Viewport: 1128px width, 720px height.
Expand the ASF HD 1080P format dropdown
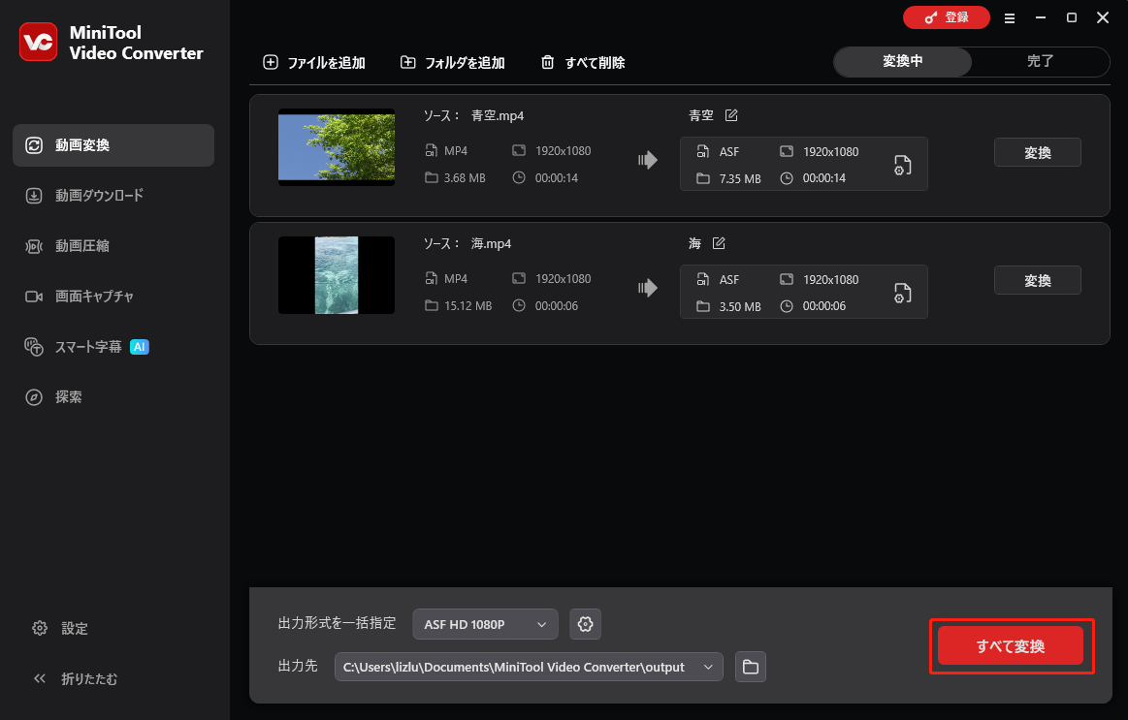[x=485, y=624]
